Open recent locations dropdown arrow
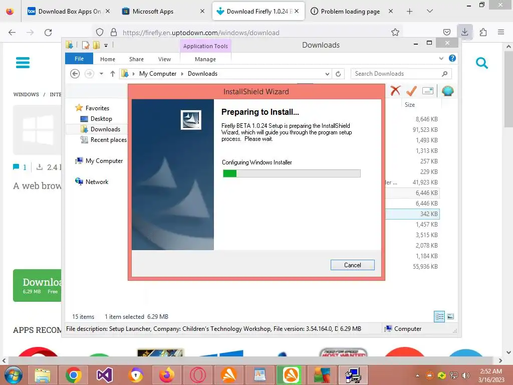 (x=101, y=74)
